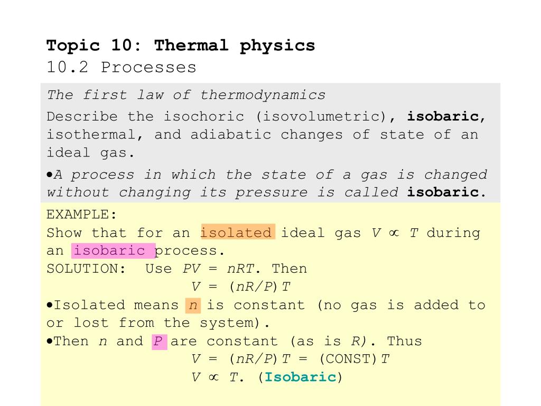
Task: Click the bold word 'isobaric,' in description
Action: tap(446, 116)
